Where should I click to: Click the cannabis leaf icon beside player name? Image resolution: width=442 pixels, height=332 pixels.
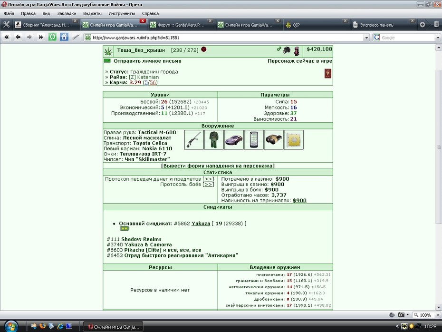click(x=108, y=51)
